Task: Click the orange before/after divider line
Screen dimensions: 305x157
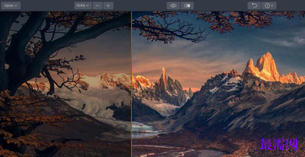Action: [131, 84]
